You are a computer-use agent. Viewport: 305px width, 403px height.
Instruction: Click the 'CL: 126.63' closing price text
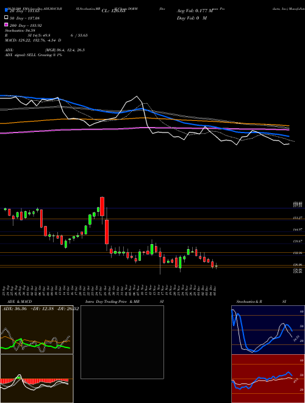(113, 11)
